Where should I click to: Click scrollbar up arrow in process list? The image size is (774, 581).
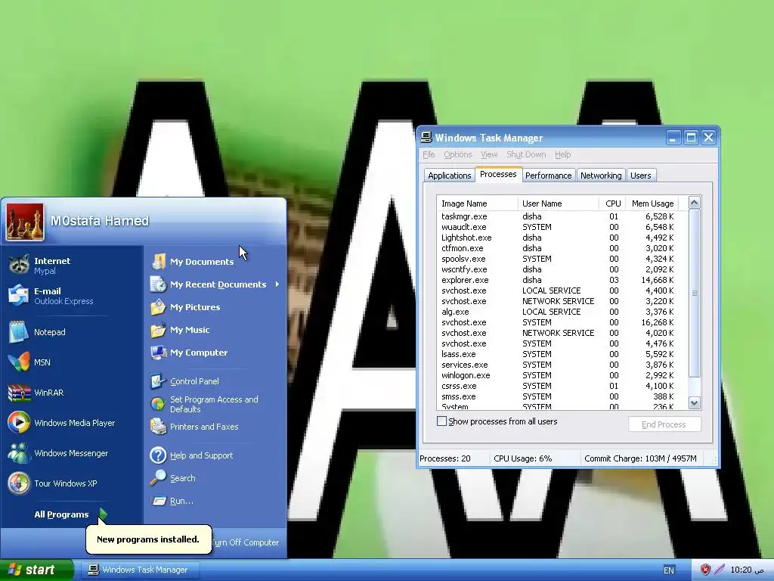tap(694, 203)
